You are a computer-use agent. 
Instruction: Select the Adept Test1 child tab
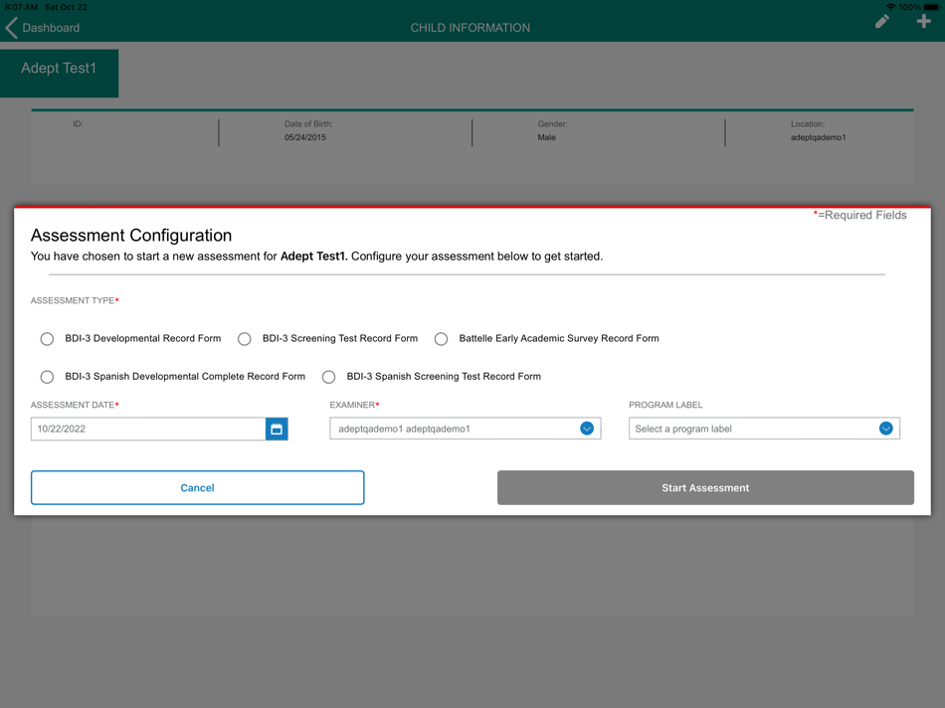pos(59,73)
